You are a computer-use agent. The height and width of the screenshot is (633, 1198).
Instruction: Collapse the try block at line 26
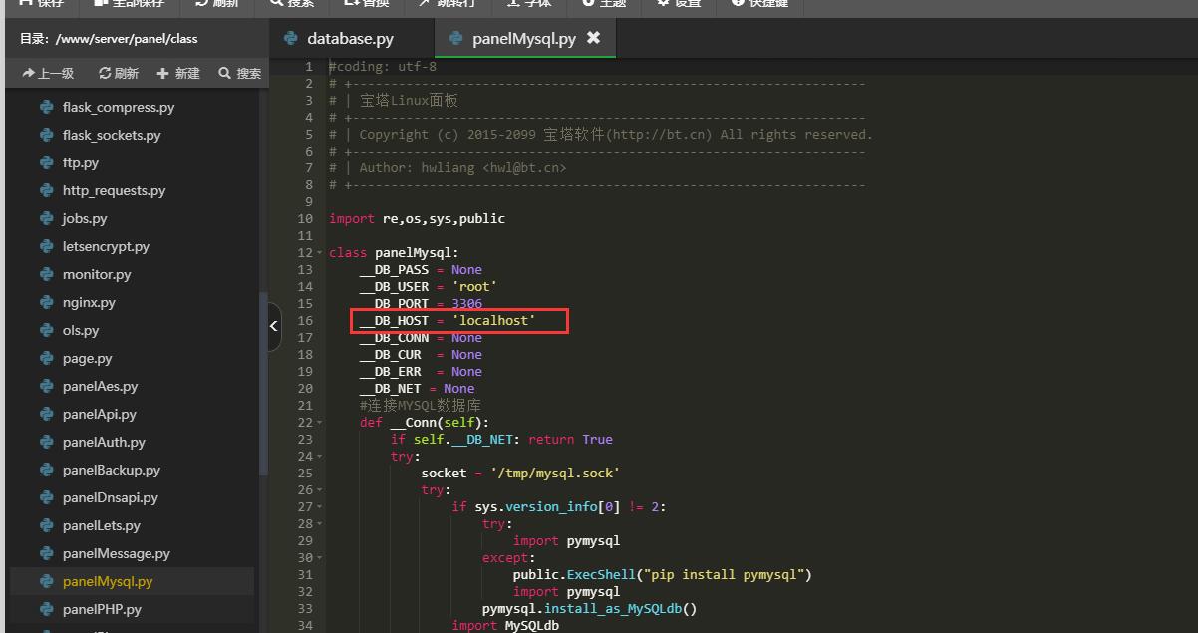pyautogui.click(x=319, y=490)
